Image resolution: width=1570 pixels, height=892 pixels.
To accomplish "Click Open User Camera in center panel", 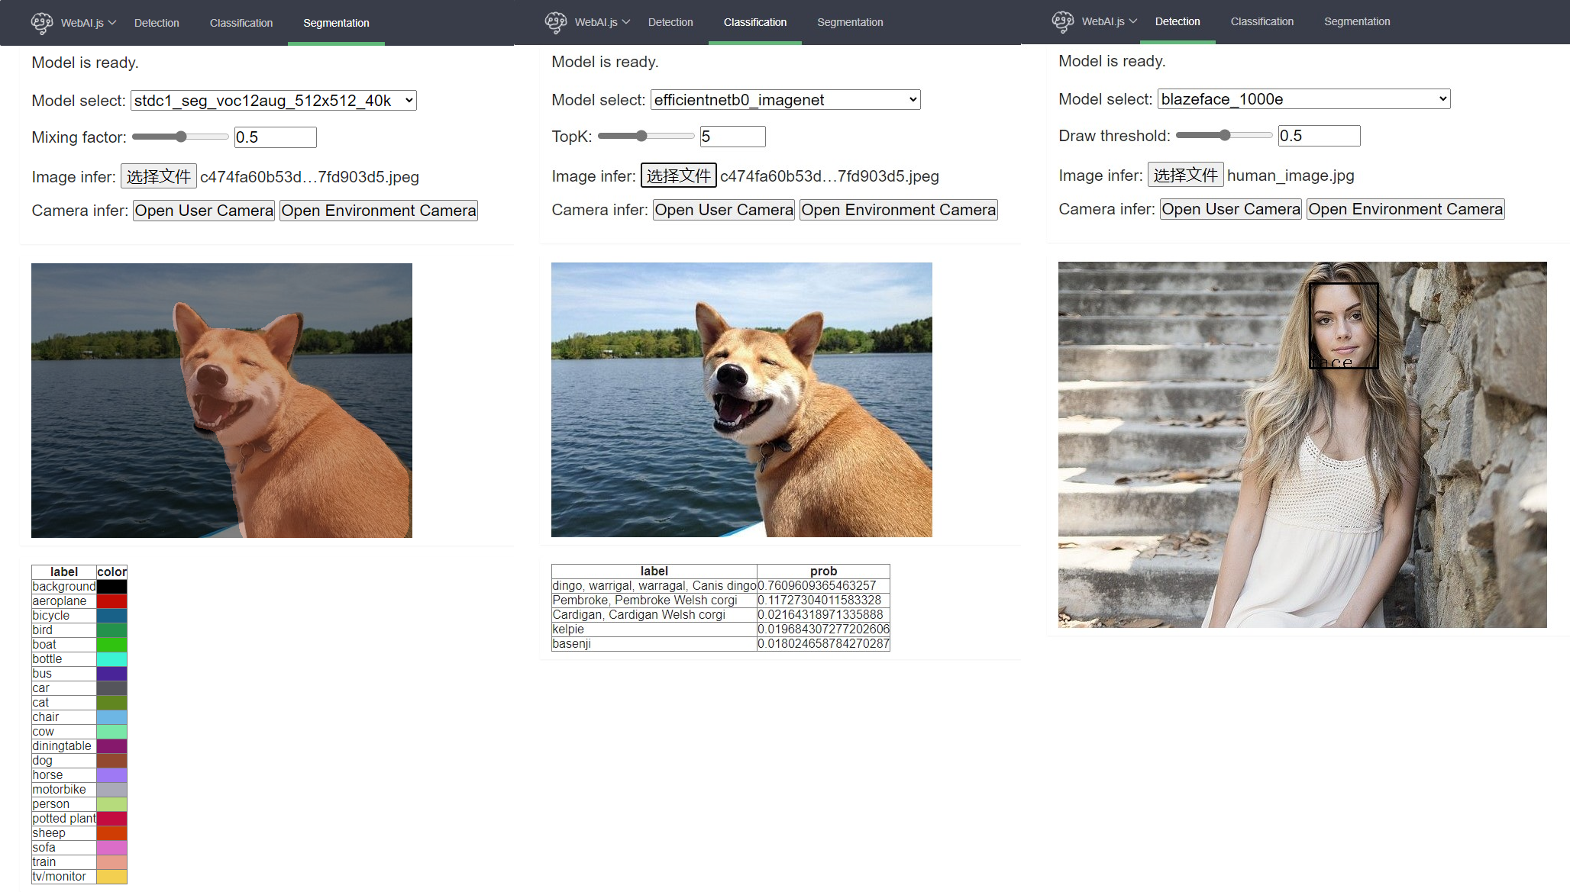I will coord(724,210).
